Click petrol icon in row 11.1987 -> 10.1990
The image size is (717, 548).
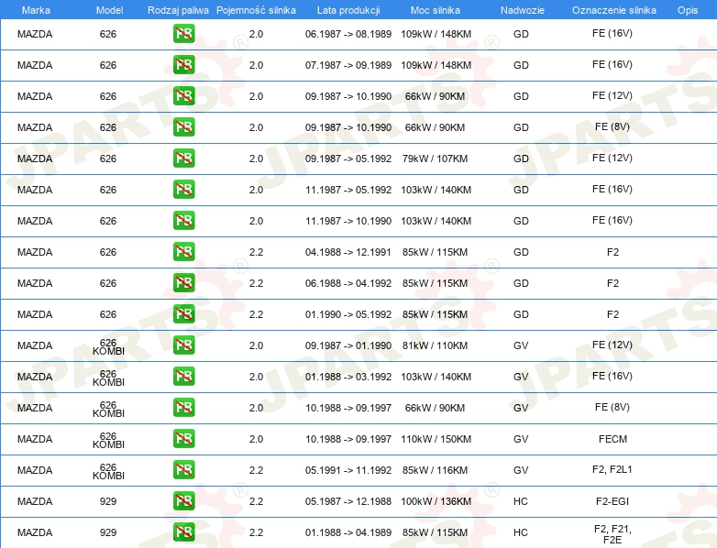(x=183, y=220)
